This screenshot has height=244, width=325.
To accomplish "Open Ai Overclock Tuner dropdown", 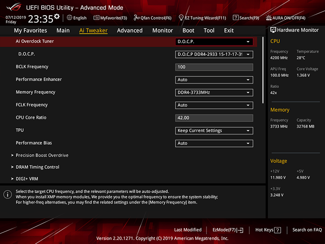I will tap(214, 42).
